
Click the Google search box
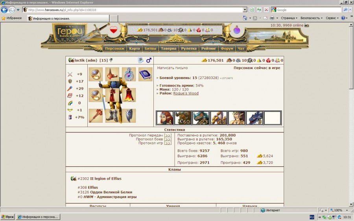(x=306, y=10)
